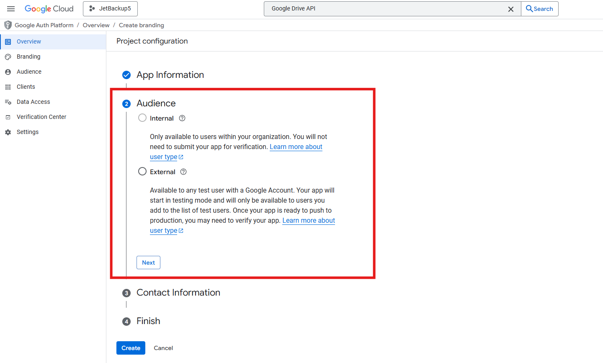Expand the Finish step
This screenshot has width=603, height=363.
(x=148, y=321)
